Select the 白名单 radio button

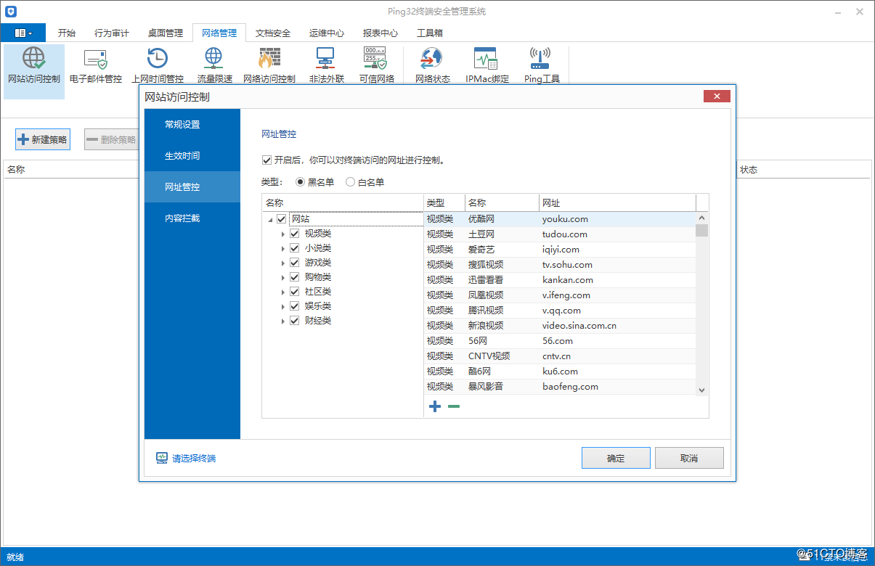[350, 182]
